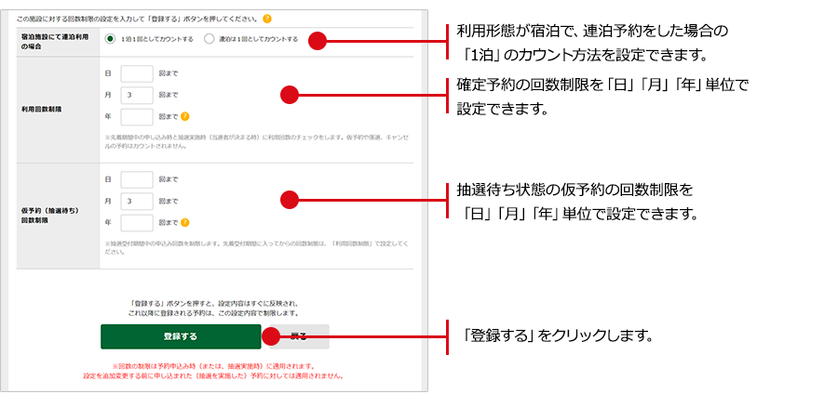Click help icon next to 利用回数制限 year field

pyautogui.click(x=185, y=116)
